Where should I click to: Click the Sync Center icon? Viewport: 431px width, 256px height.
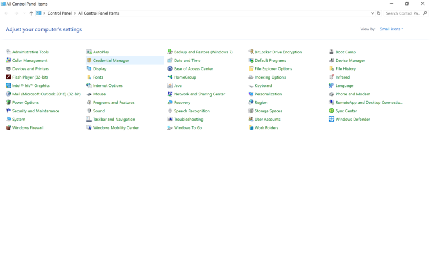(x=332, y=111)
